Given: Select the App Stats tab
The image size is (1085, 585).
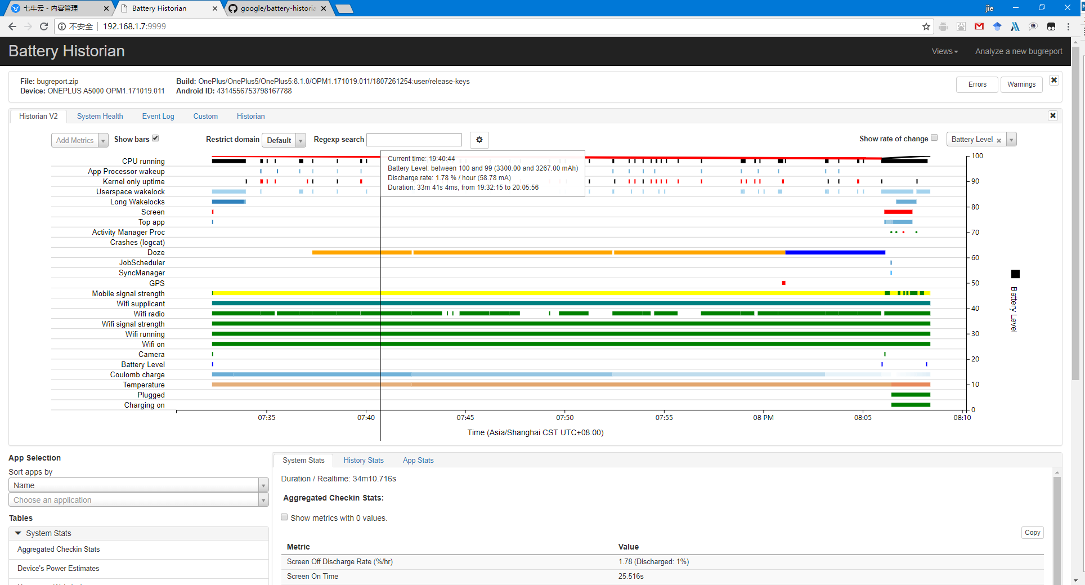Looking at the screenshot, I should point(418,460).
